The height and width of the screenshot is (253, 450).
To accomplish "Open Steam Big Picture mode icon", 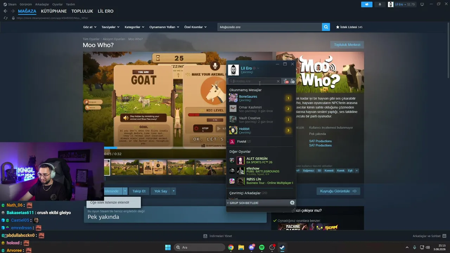I will point(422,5).
